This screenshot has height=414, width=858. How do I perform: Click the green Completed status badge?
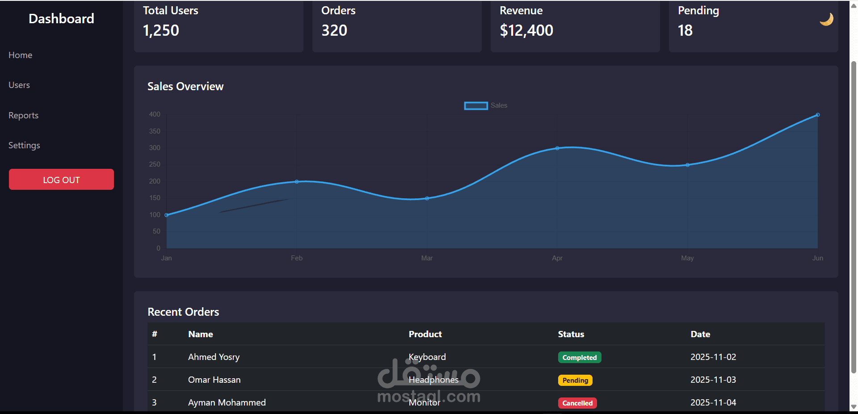click(580, 357)
